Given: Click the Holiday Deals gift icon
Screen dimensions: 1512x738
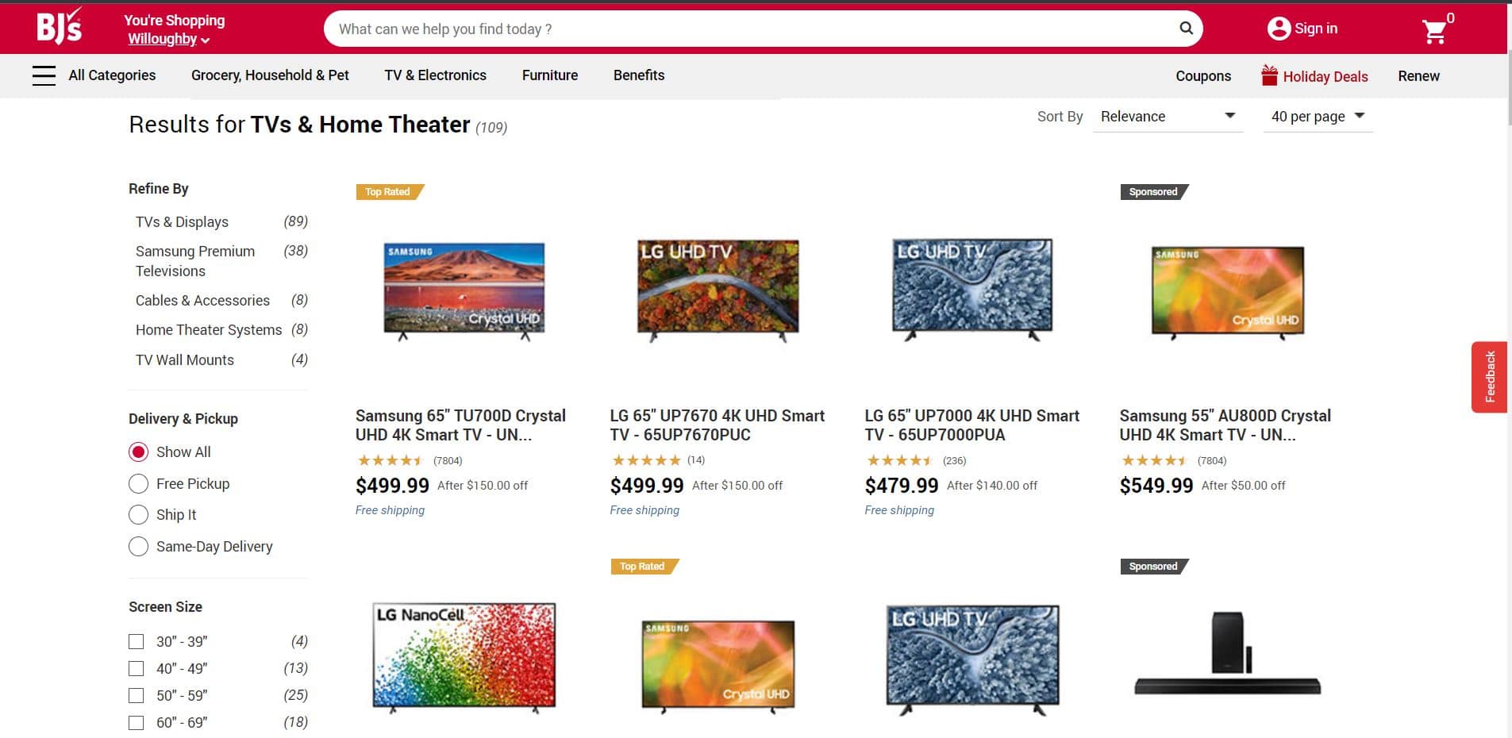Looking at the screenshot, I should coord(1269,75).
